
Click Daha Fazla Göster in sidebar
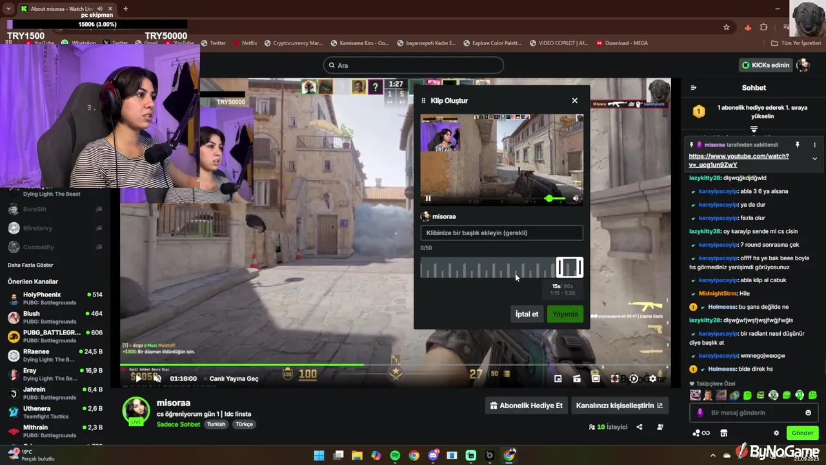30,265
